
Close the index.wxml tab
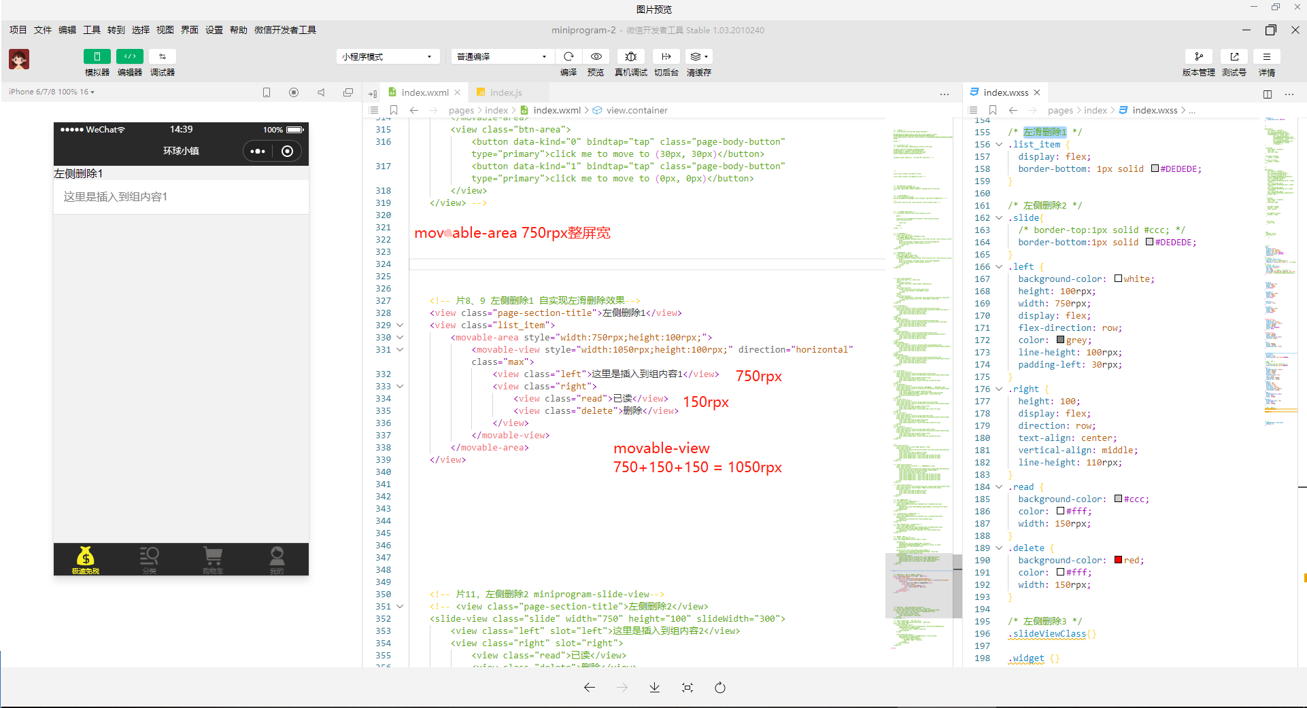458,92
